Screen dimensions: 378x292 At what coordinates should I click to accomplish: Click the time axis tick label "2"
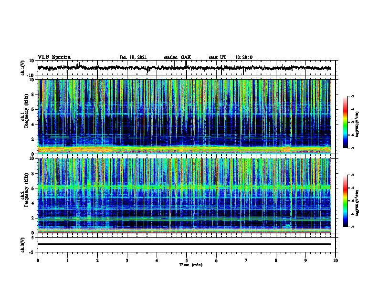click(x=97, y=261)
